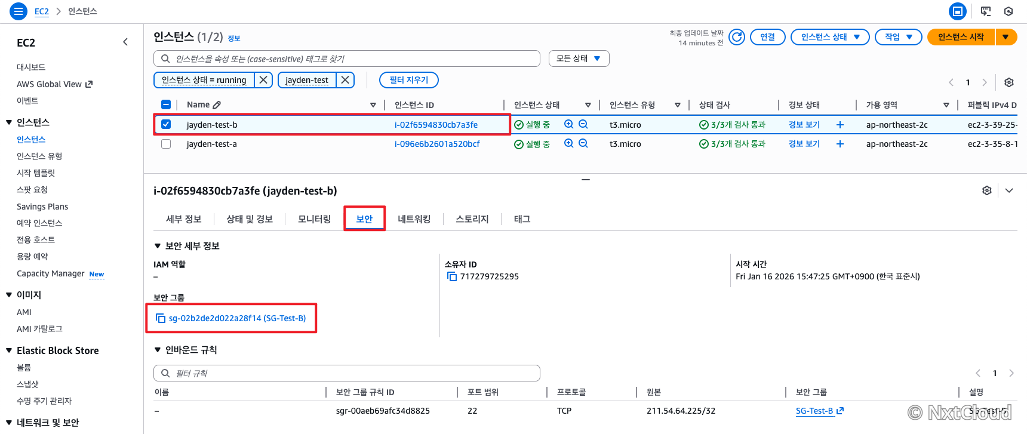Screen dimensions: 1027x434
Task: Click the 인스턴스 시작 launch button
Action: 961,37
